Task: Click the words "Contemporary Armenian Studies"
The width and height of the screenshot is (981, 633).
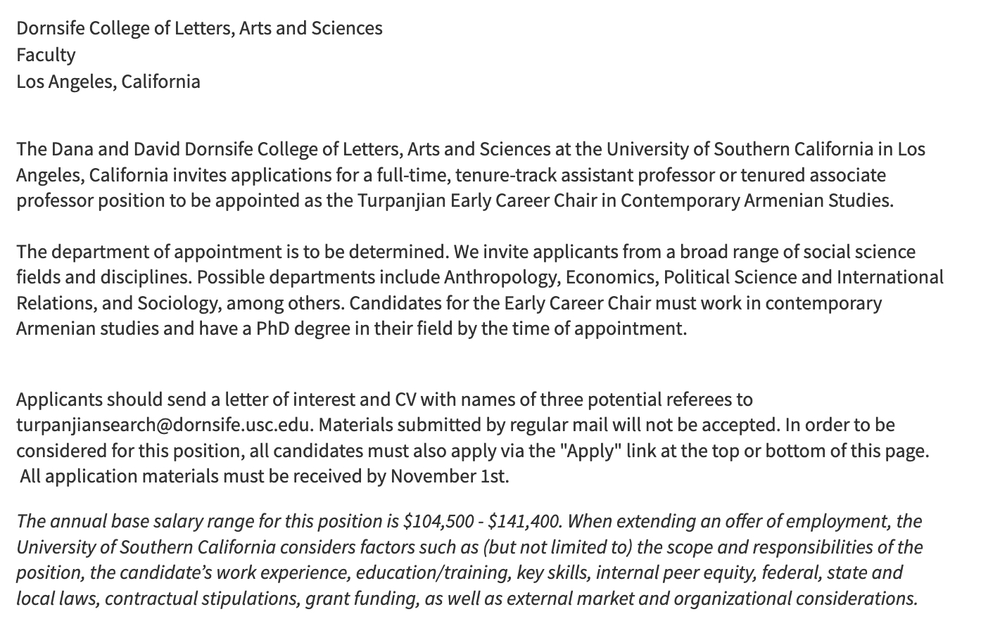Action: (x=756, y=200)
